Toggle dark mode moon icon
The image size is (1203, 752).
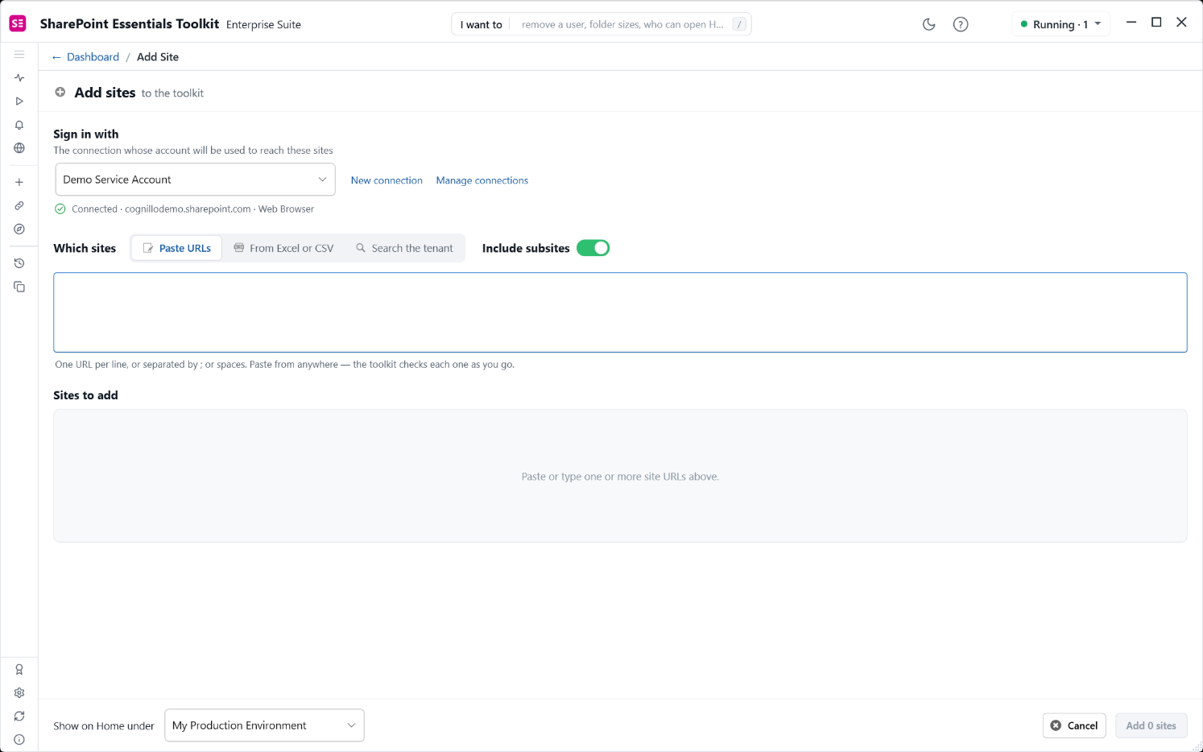click(x=928, y=24)
